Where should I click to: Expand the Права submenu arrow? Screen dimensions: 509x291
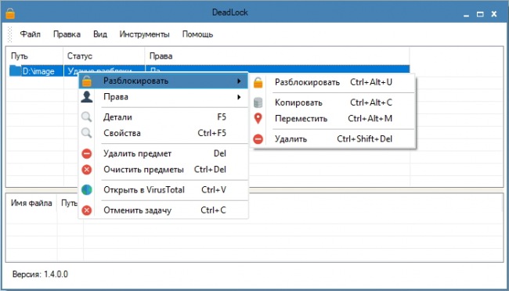[x=239, y=97]
